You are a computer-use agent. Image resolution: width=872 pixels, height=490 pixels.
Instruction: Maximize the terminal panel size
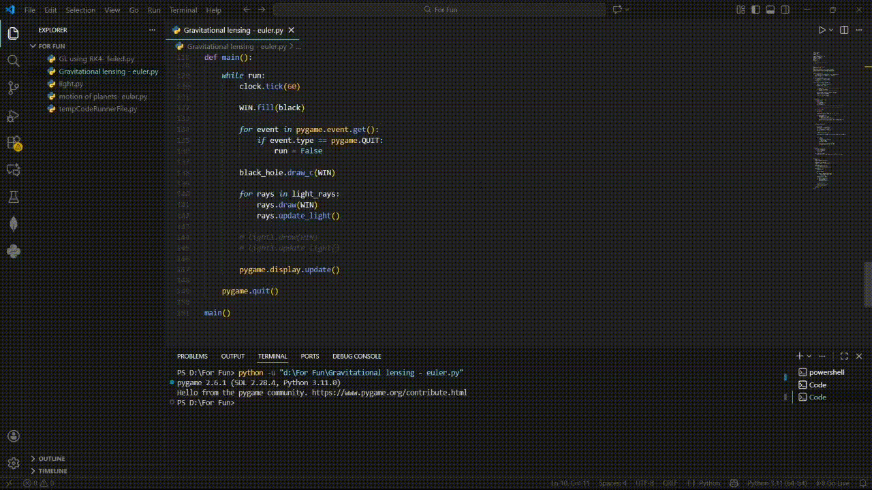tap(844, 356)
